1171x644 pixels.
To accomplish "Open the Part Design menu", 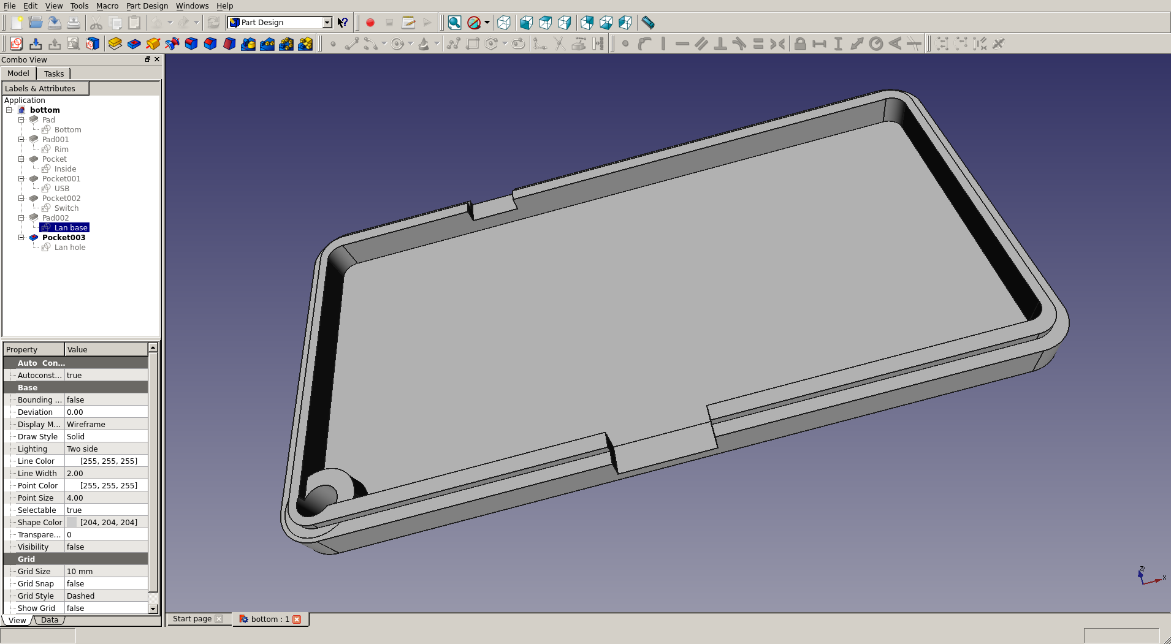I will pos(147,6).
